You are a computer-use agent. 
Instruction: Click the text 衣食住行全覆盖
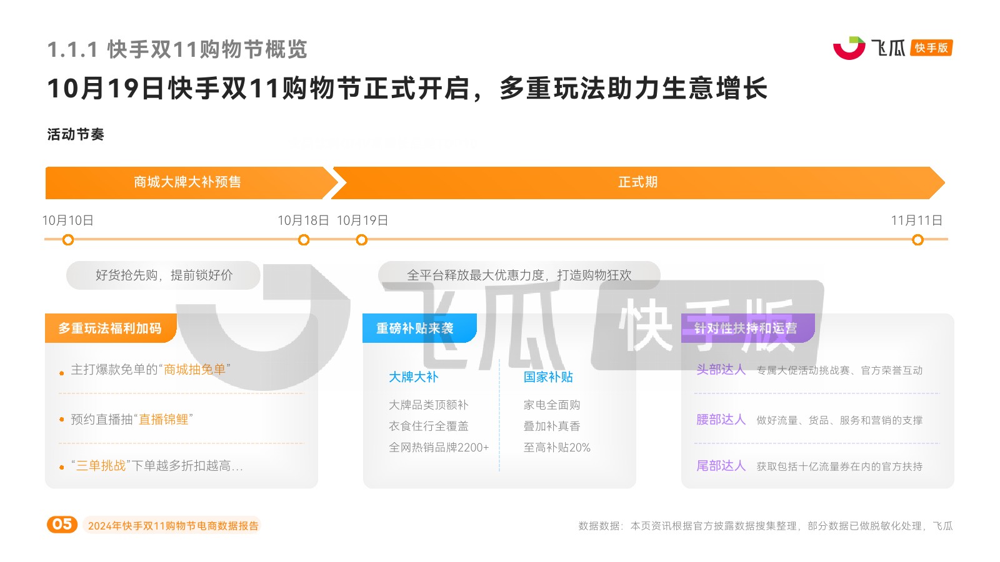click(x=429, y=426)
